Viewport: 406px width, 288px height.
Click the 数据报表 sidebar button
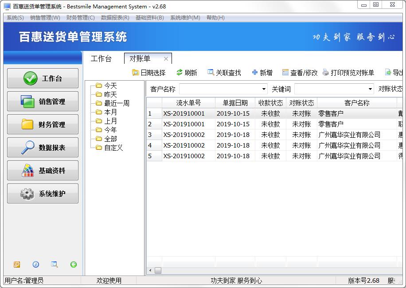43,148
